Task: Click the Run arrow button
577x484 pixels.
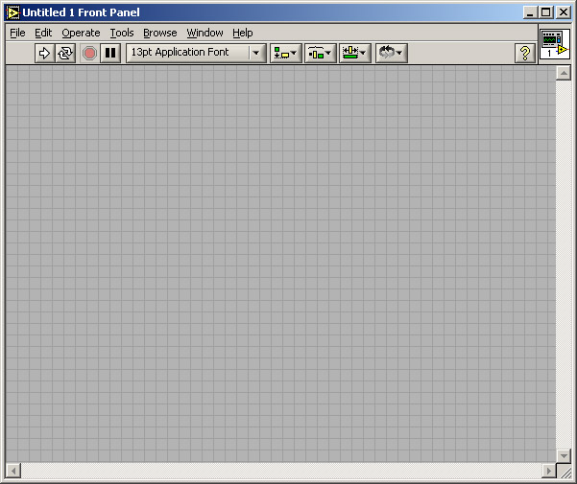Action: 44,54
